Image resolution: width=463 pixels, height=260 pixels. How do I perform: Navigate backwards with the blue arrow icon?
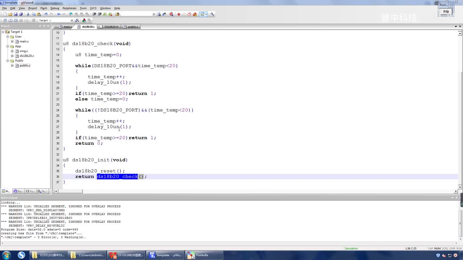coord(59,14)
